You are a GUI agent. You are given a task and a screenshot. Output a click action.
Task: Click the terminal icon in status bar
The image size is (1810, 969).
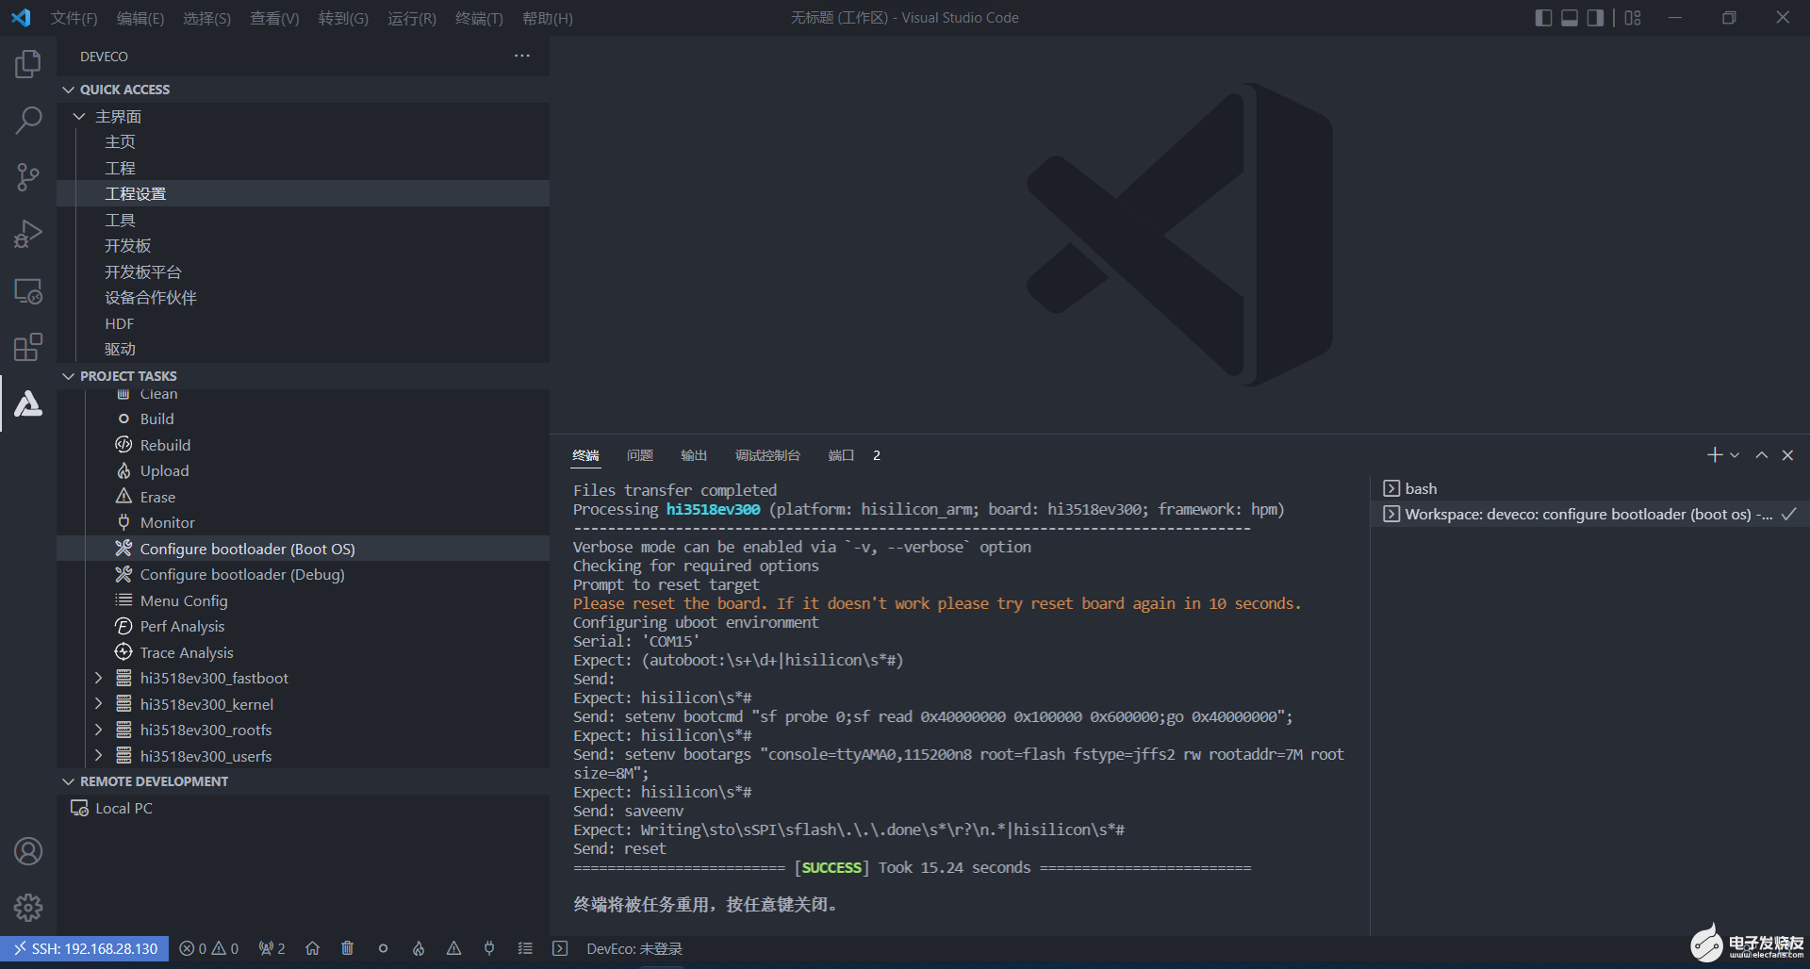560,948
